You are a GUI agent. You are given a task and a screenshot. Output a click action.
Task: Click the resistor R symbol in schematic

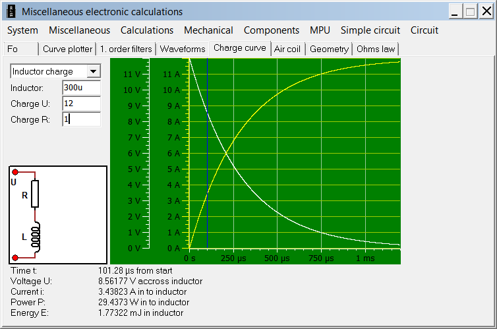35,194
